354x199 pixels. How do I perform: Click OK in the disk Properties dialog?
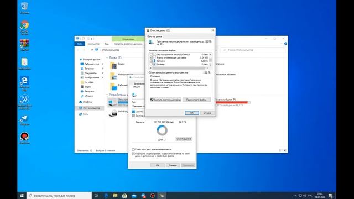157,165
